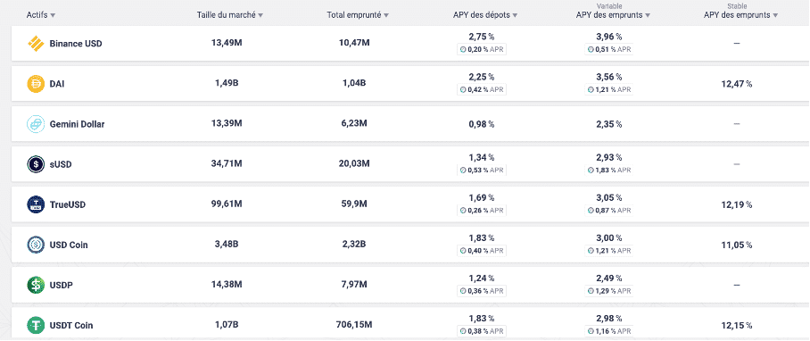Sort by Total emprunté header

tap(358, 15)
